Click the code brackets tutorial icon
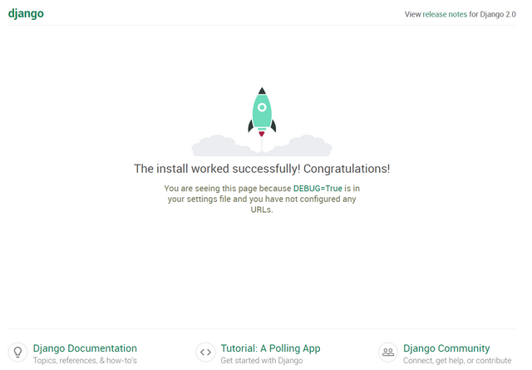Viewport: 532px width, 370px height. coord(205,352)
